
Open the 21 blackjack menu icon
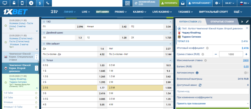point(54,12)
